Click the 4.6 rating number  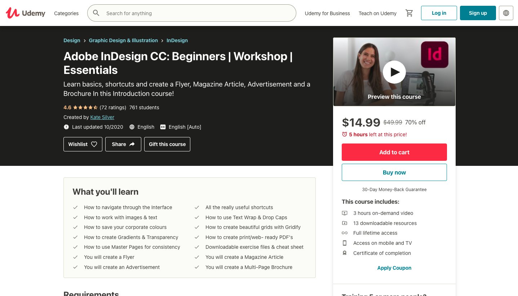67,107
